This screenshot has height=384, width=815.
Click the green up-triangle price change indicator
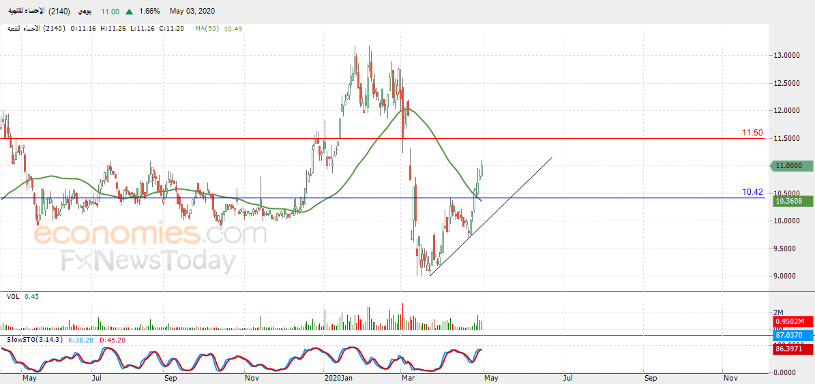click(x=130, y=12)
